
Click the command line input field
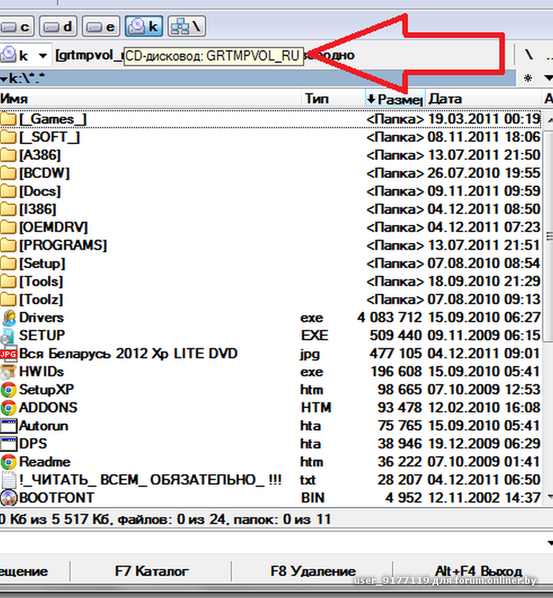click(x=271, y=543)
